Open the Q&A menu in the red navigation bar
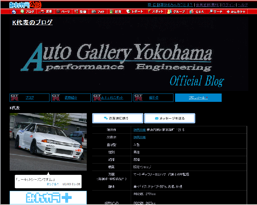The width and height of the screenshot is (257, 205). 197,12
